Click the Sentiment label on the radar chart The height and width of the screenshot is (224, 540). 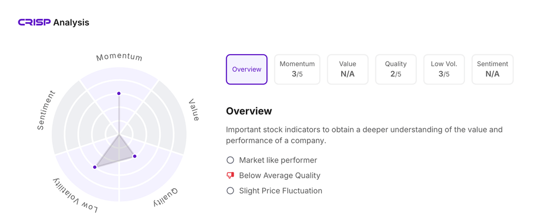click(x=46, y=110)
